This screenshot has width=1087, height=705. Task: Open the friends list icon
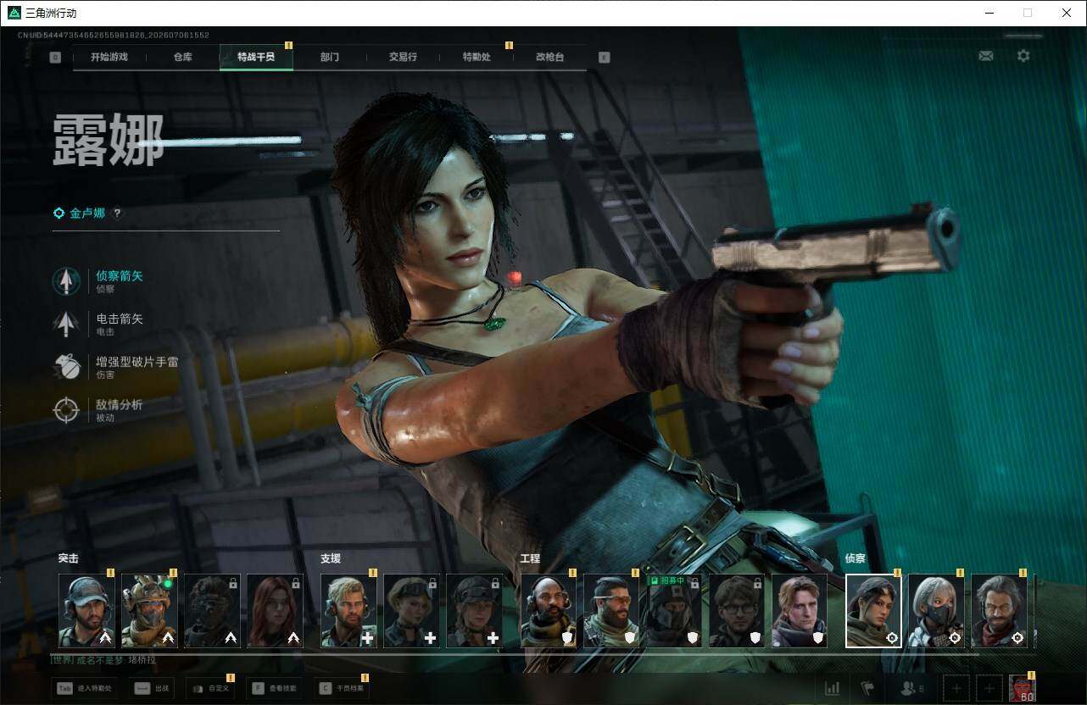point(911,688)
